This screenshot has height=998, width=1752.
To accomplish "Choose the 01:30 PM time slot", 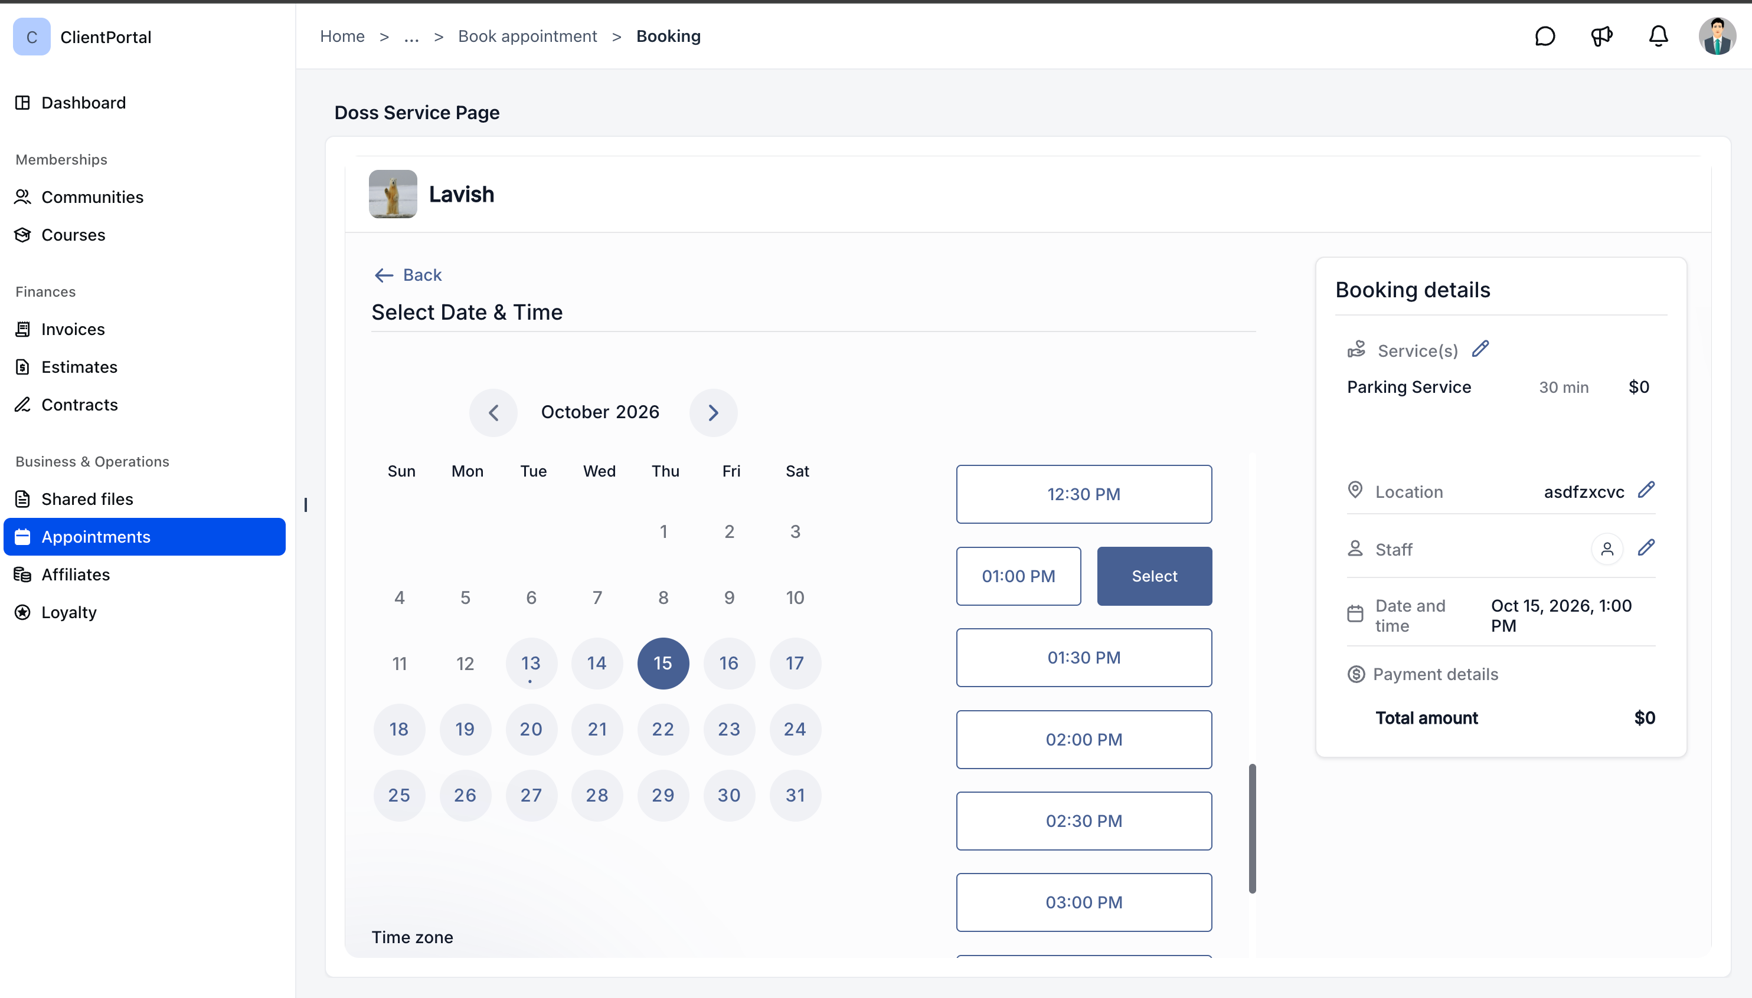I will click(x=1084, y=658).
